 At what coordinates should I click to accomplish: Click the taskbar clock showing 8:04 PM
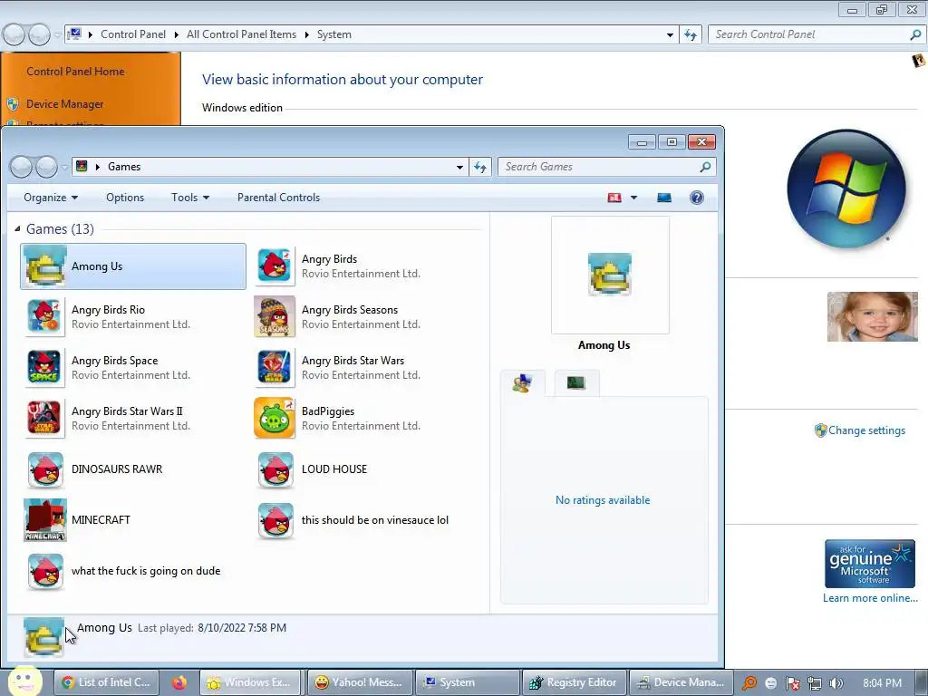[x=882, y=683]
